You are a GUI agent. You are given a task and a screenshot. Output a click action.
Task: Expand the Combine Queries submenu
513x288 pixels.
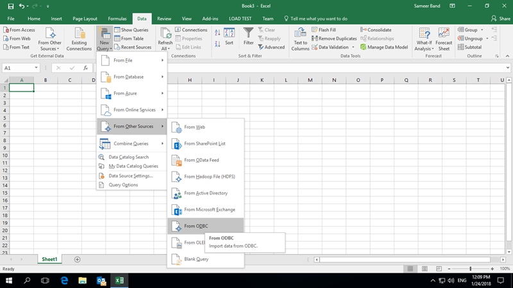pyautogui.click(x=131, y=143)
